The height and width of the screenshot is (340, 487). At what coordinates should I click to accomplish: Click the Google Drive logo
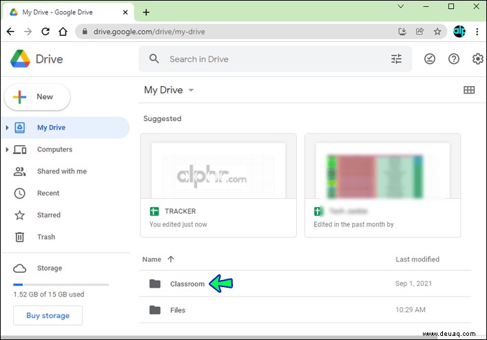[20, 59]
